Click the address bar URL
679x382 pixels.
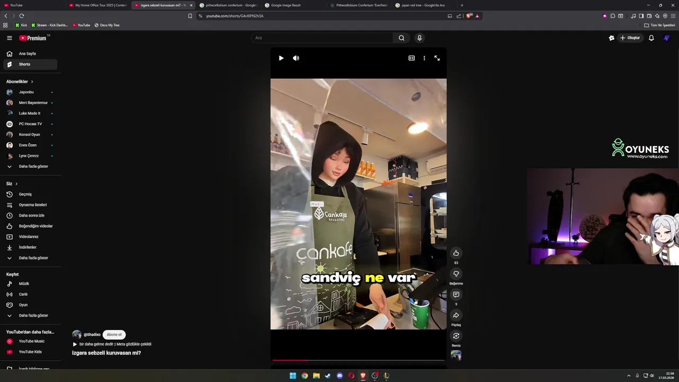pos(235,16)
